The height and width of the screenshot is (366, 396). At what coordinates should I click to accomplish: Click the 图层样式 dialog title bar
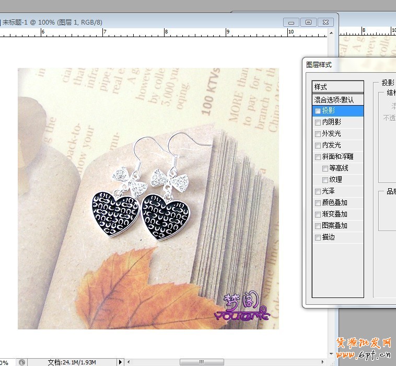coord(350,65)
